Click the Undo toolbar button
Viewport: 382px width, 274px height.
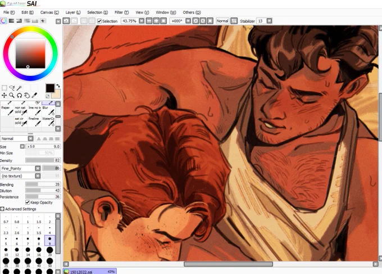pos(66,21)
